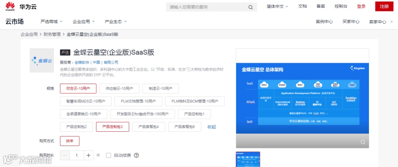Image resolution: width=398 pixels, height=167 pixels.
Task: Open the 备案 top menu item
Action: click(321, 6)
